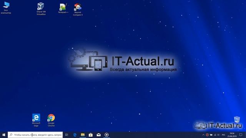The width and height of the screenshot is (246, 138).
Task: Open the network tray icon
Action: [x=215, y=135]
